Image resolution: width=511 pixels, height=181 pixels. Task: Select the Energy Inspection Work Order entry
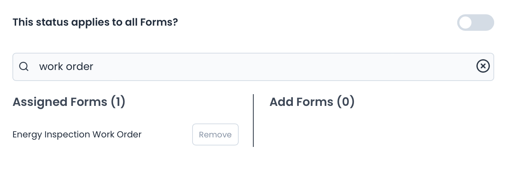[x=77, y=134]
